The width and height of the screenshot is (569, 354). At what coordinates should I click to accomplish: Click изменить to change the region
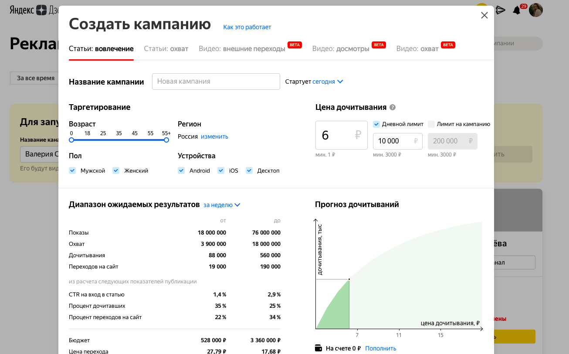[214, 136]
